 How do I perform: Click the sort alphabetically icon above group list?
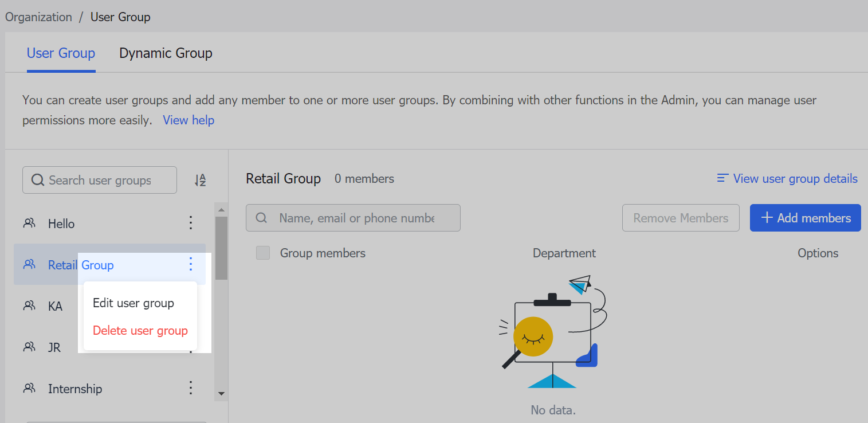(200, 180)
